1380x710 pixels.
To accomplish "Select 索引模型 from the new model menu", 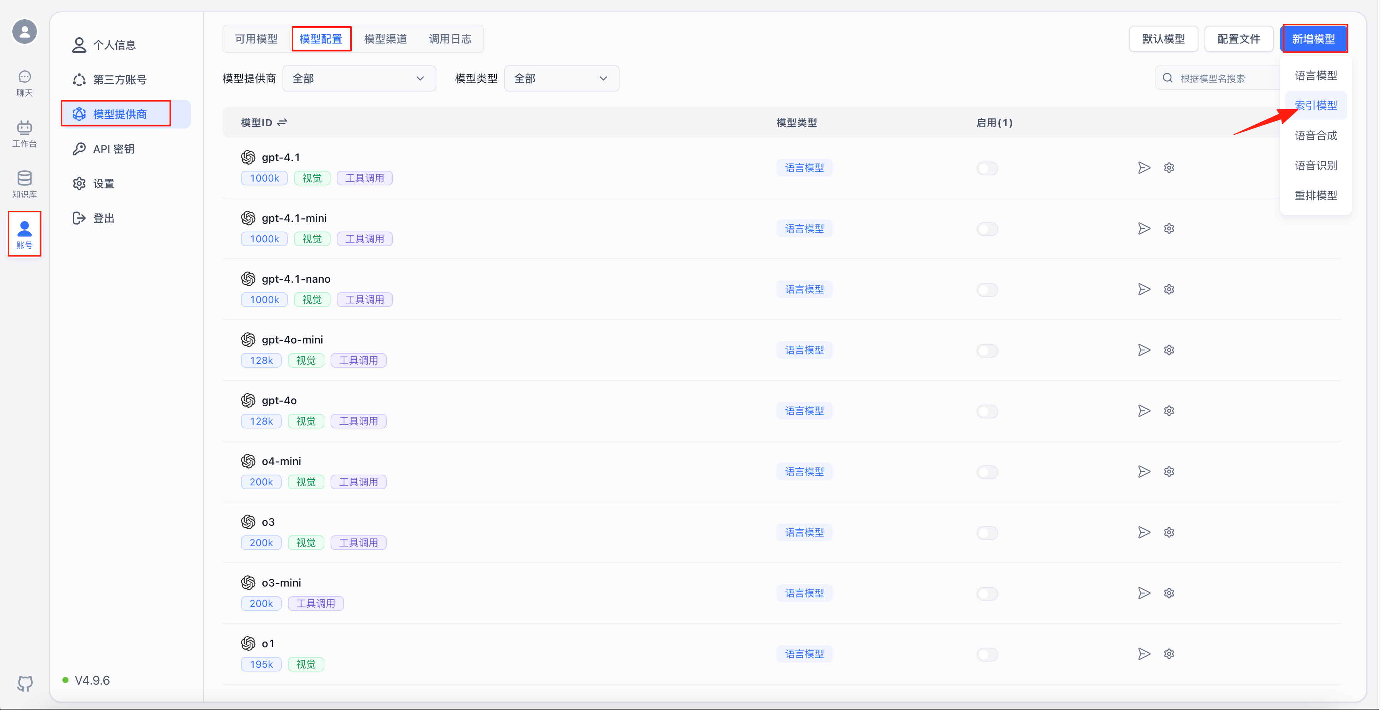I will point(1315,105).
